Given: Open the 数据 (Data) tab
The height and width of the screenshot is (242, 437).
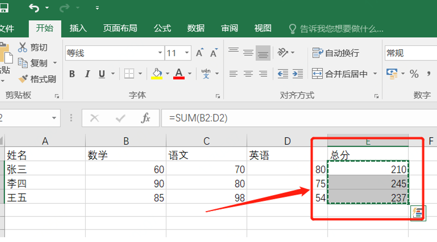Looking at the screenshot, I should coord(196,28).
